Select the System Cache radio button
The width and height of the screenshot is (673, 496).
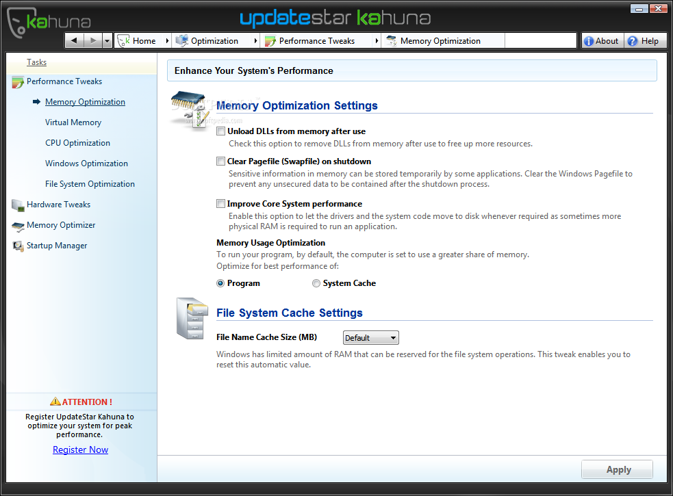click(x=316, y=283)
